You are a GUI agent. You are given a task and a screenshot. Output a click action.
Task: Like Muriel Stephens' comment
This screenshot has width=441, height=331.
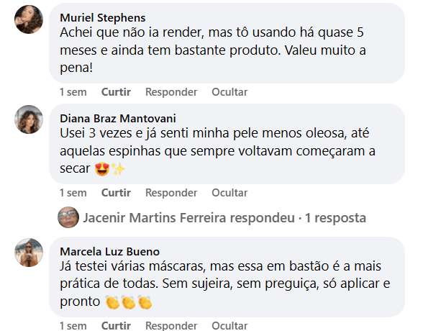pos(116,92)
